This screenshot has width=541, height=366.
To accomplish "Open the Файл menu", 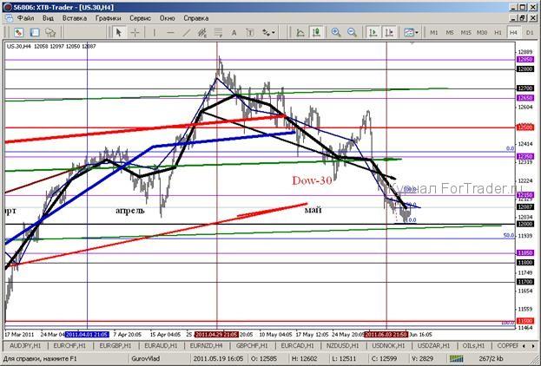I will pos(25,18).
